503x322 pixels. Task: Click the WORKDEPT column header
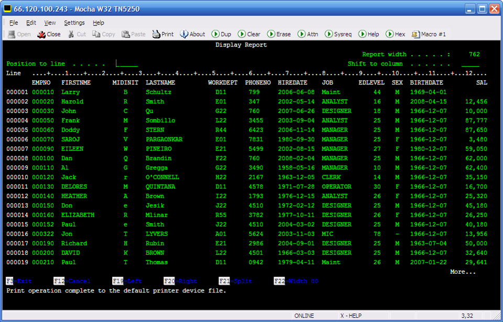pos(223,82)
